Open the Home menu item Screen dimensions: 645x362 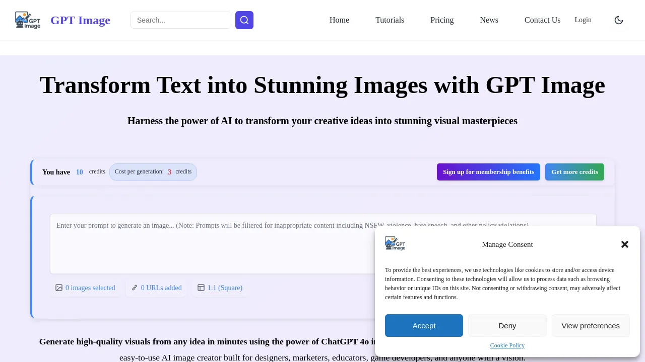[x=339, y=20]
